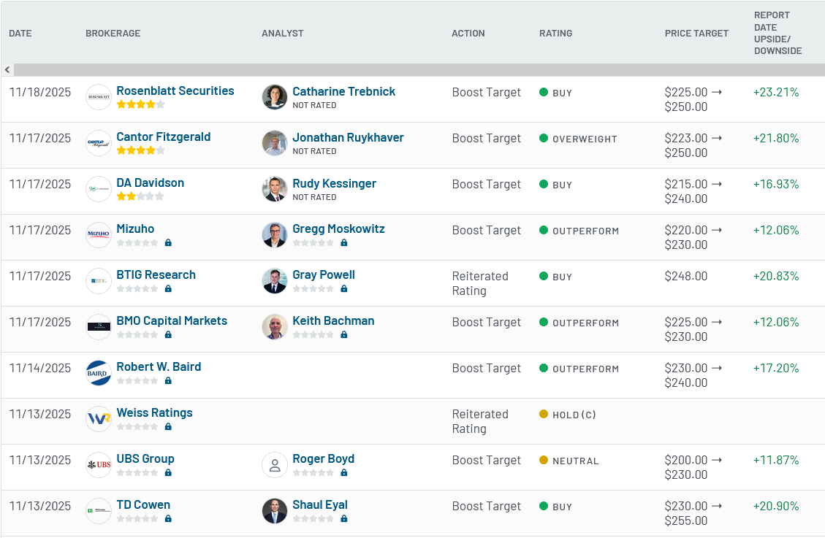
Task: Click the +23.21% upside value
Action: pyautogui.click(x=776, y=93)
